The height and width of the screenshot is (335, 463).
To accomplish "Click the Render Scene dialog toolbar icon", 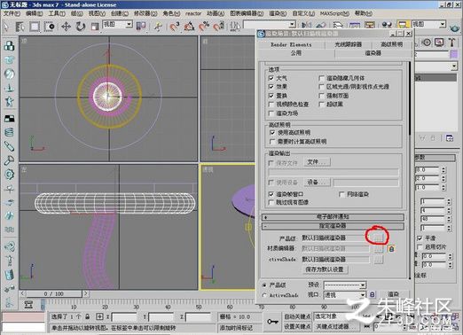I will 404,25.
